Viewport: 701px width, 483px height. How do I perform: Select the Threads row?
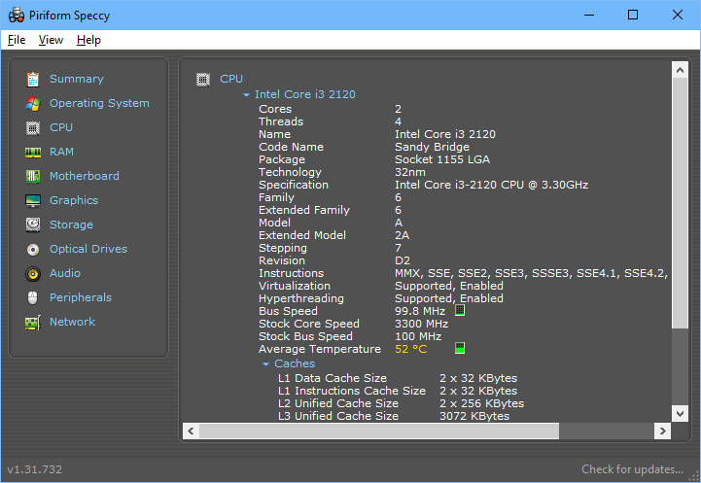coord(330,121)
